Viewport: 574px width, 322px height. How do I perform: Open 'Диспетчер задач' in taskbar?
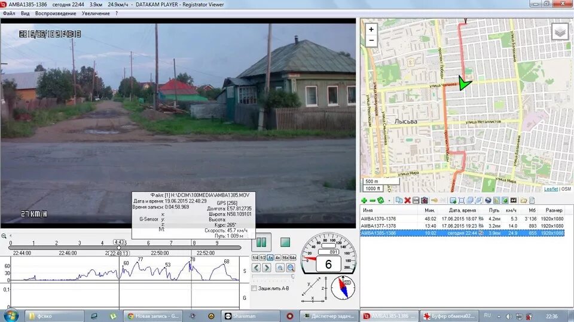pyautogui.click(x=328, y=316)
